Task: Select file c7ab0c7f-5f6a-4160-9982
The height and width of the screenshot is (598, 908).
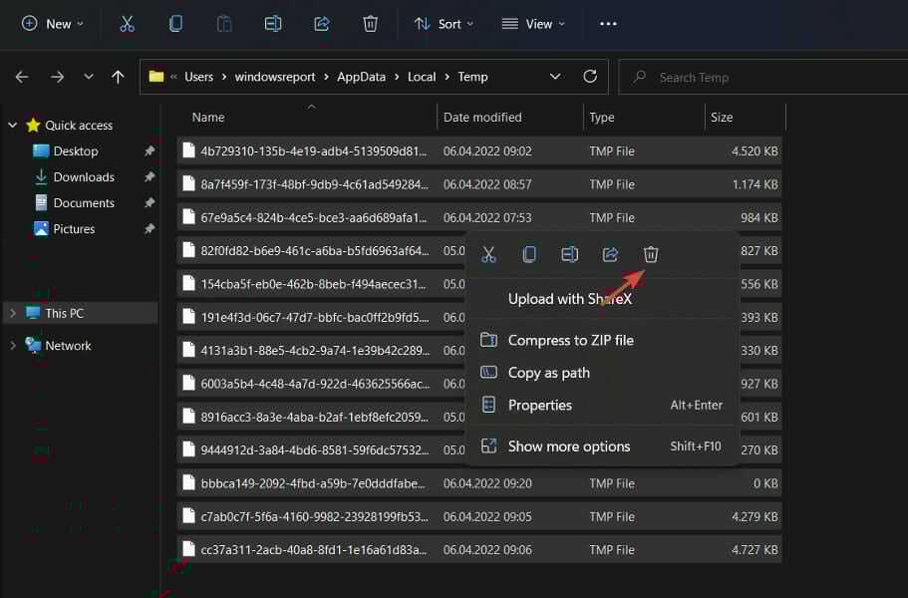Action: pos(479,516)
